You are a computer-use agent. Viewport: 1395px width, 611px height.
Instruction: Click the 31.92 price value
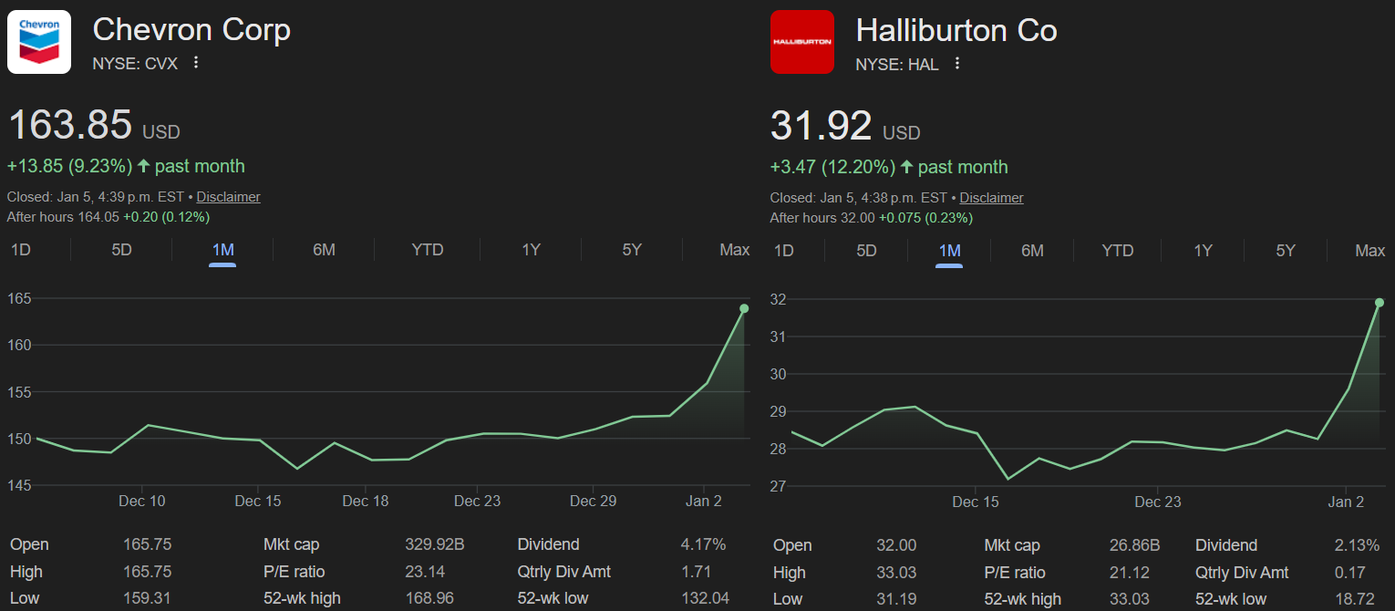[x=821, y=126]
